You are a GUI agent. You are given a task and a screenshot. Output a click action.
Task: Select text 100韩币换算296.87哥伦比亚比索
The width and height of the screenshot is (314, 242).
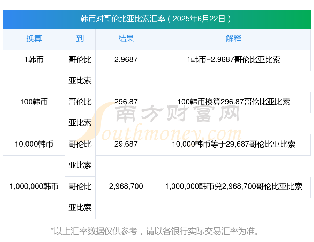click(x=233, y=102)
